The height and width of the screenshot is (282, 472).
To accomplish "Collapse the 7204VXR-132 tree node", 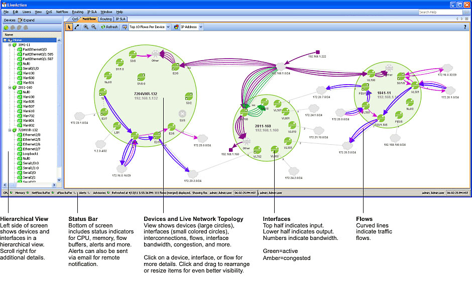I will (10, 130).
